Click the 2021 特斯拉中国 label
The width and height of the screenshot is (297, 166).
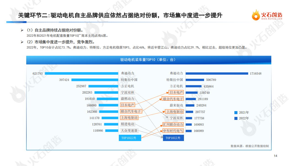point(129,80)
